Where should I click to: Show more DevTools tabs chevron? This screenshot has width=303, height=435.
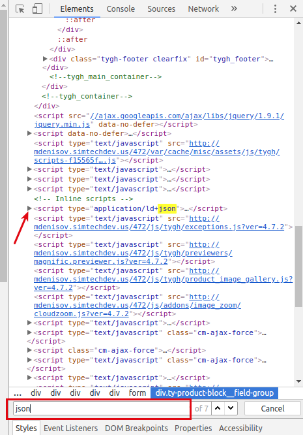point(234,9)
